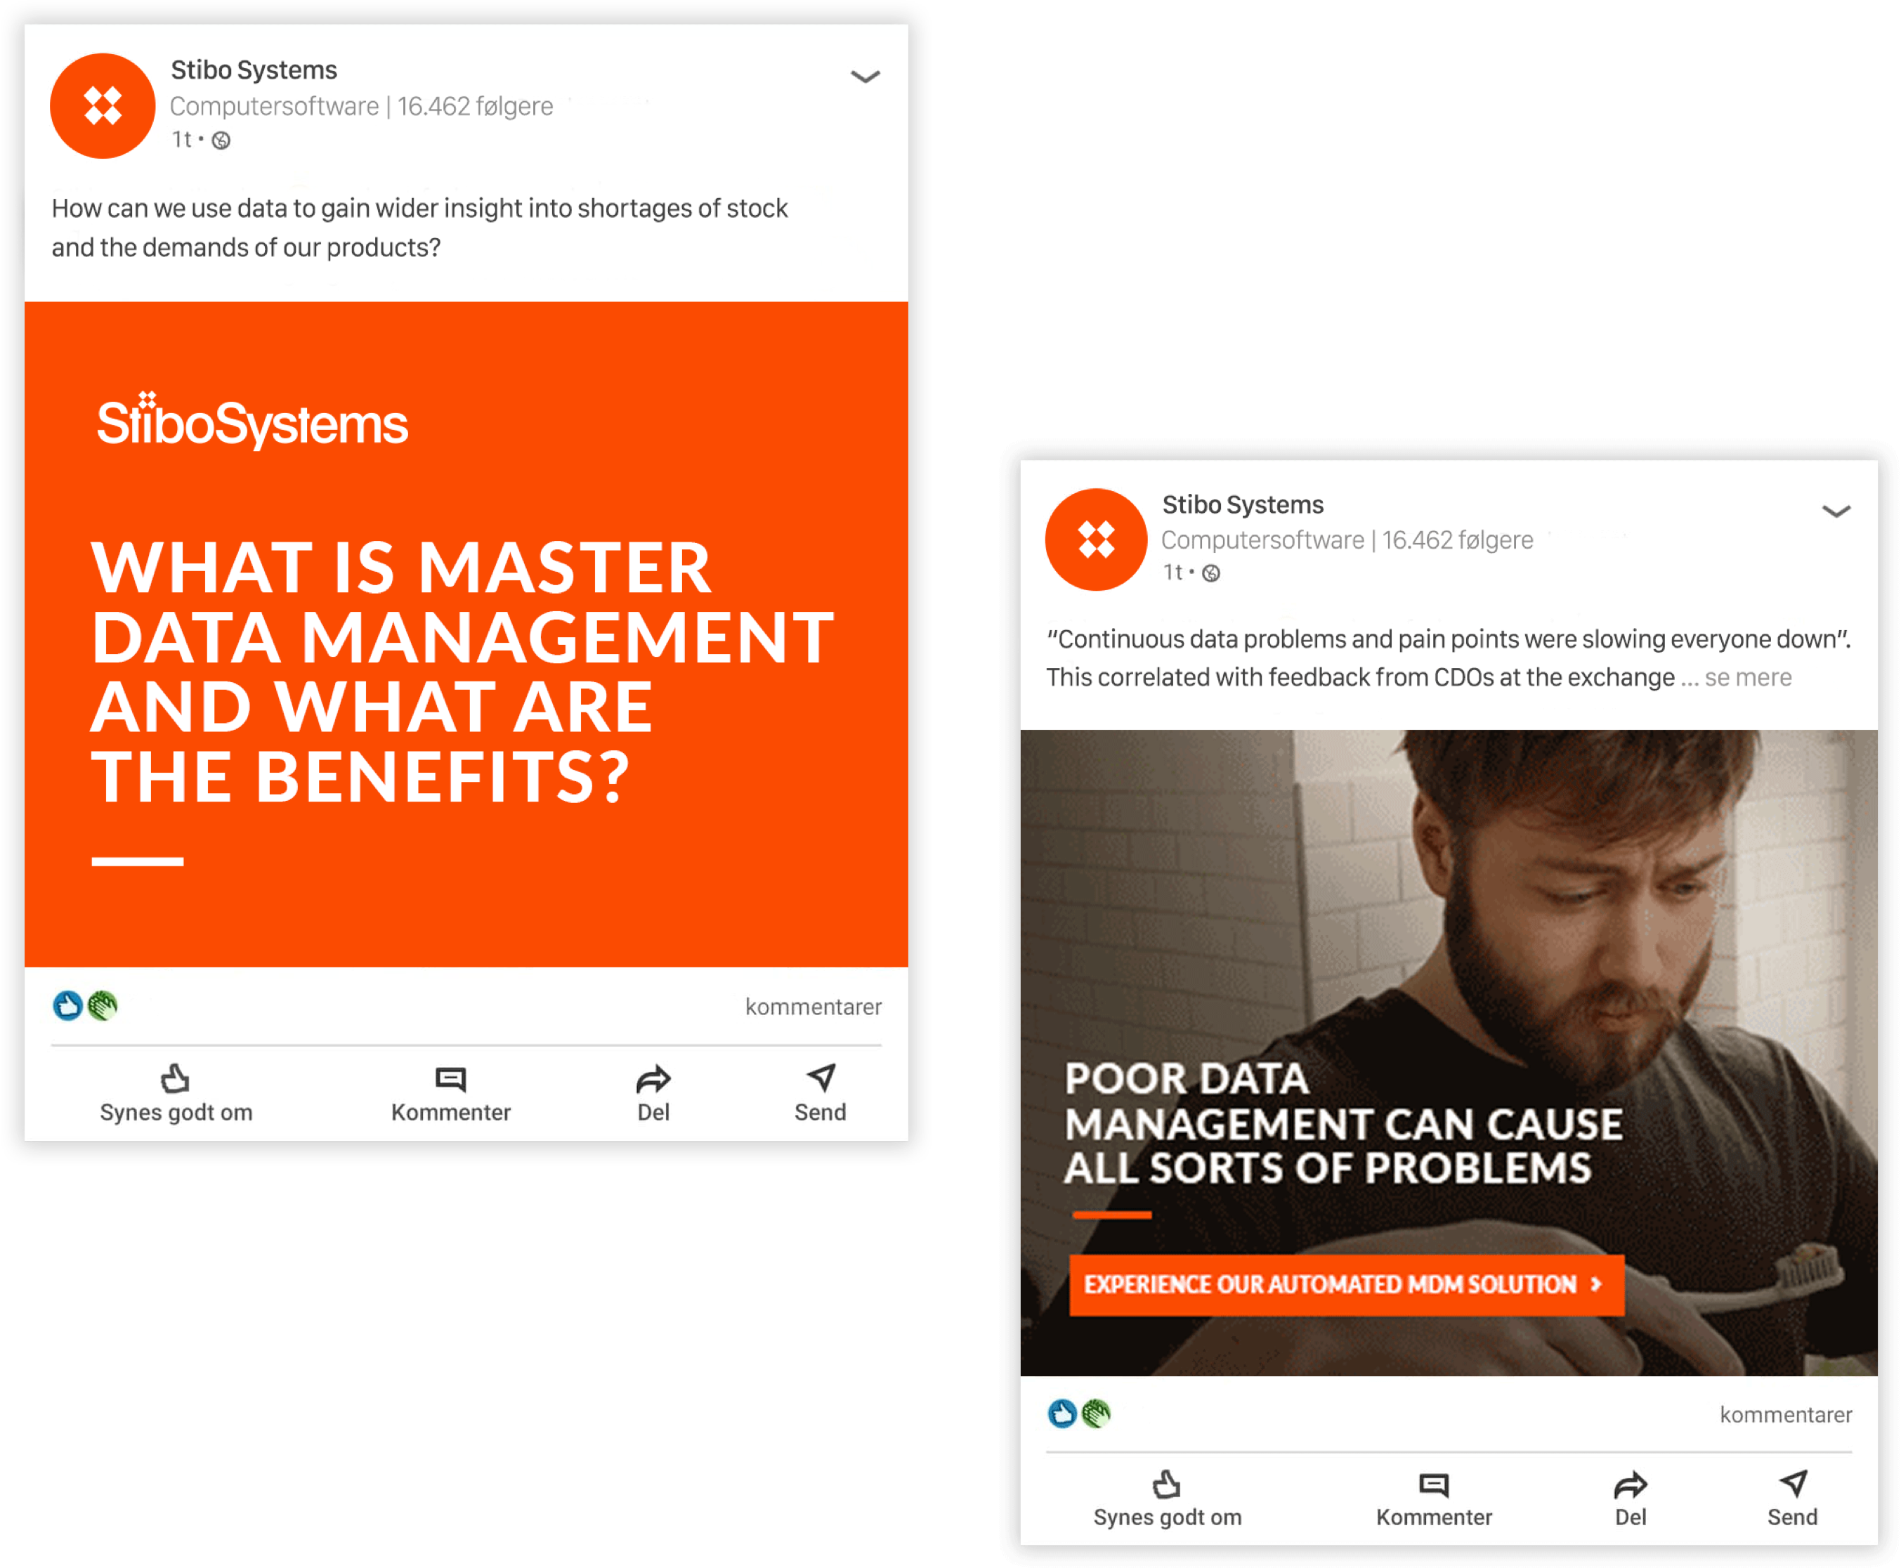Click 'Experience our automated MDM solution' button
Image resolution: width=1901 pixels, height=1568 pixels.
pyautogui.click(x=1347, y=1284)
